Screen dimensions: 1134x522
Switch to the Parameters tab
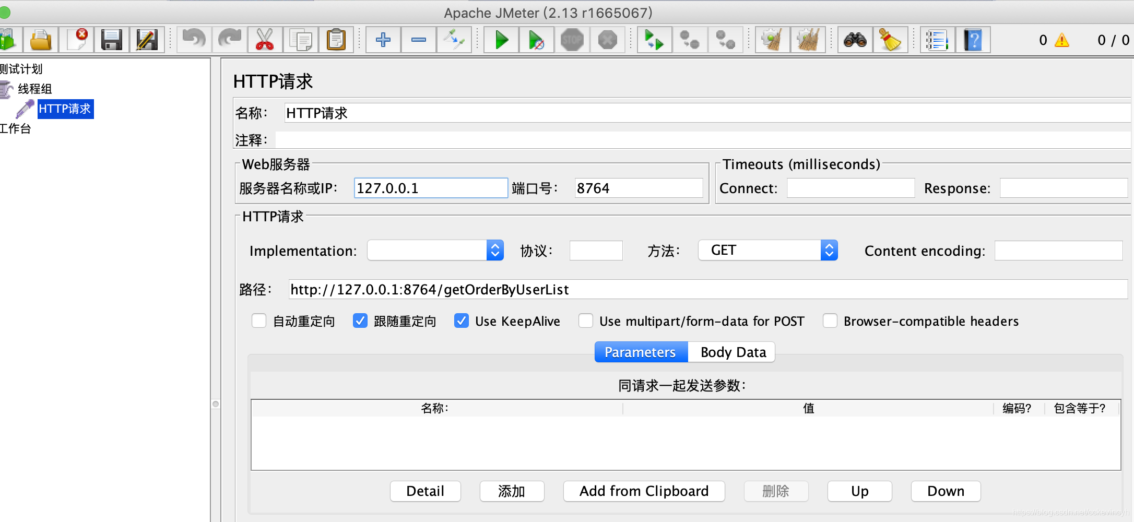(641, 352)
